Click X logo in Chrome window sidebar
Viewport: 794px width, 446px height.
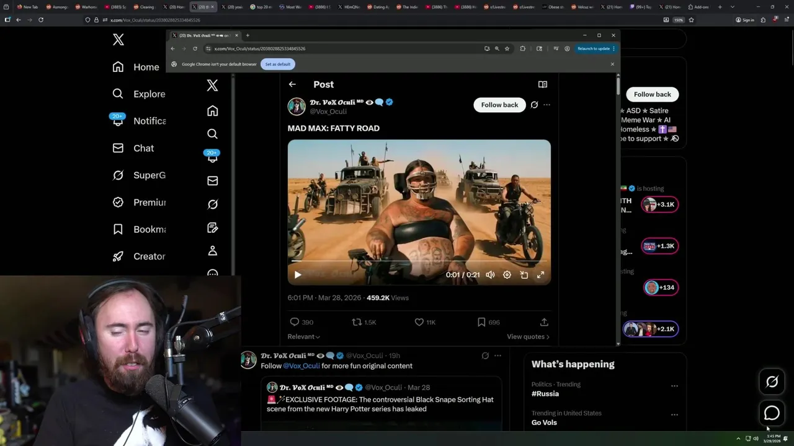212,85
